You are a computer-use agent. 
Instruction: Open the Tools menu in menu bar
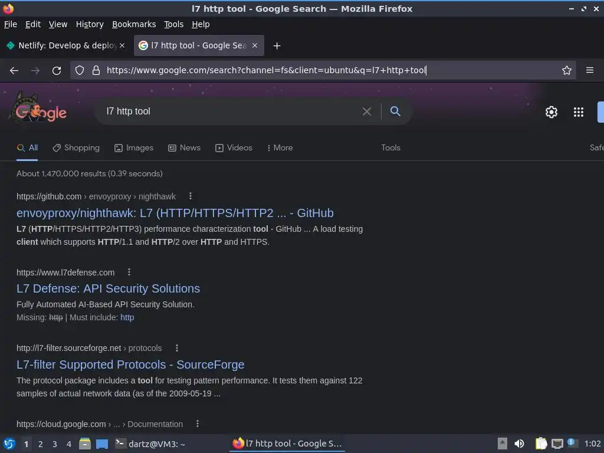pyautogui.click(x=174, y=24)
